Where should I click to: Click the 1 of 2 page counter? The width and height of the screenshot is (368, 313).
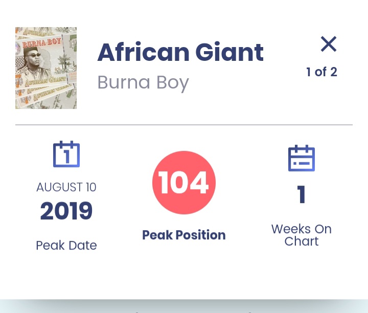[321, 72]
